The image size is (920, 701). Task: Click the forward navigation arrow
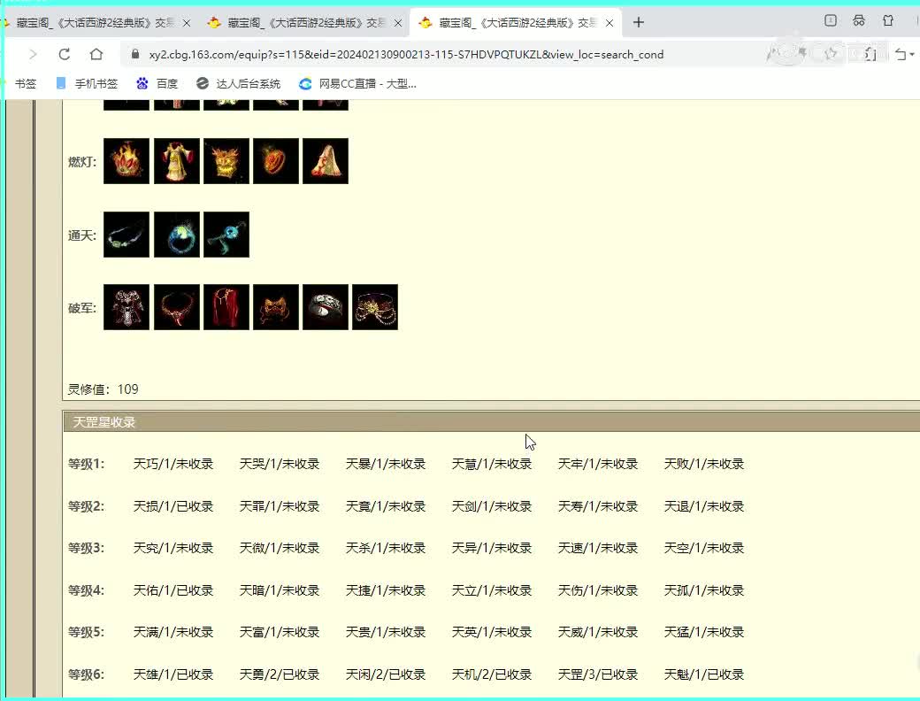pos(33,55)
